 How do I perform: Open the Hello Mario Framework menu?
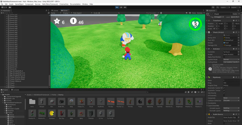50,4
